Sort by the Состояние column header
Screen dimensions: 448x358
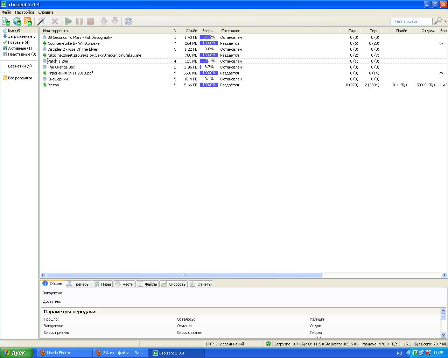coord(231,31)
